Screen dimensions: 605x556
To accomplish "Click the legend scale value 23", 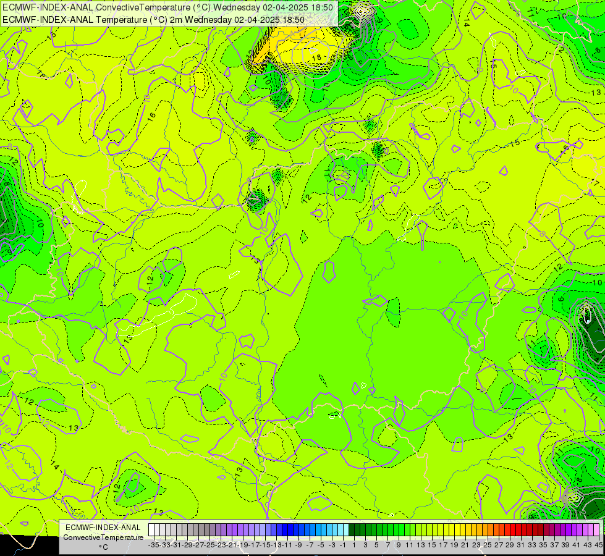I will [x=476, y=545].
